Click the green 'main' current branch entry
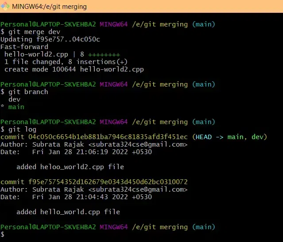This screenshot has height=242, width=283. coord(16,107)
